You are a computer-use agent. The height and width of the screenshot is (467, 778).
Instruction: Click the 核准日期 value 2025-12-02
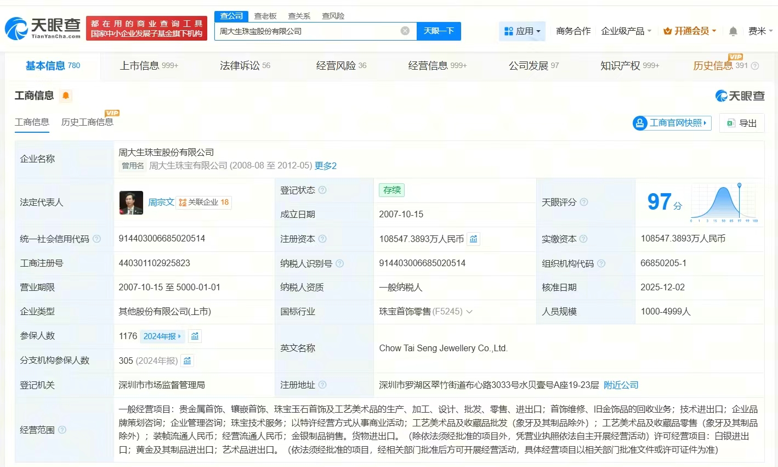pos(662,288)
